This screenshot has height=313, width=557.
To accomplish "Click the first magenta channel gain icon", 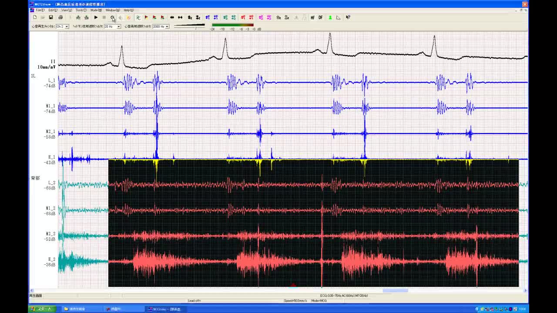I will 261,17.
